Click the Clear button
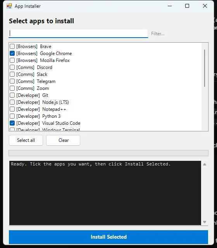Viewport: 217px width, 248px height. (x=63, y=140)
